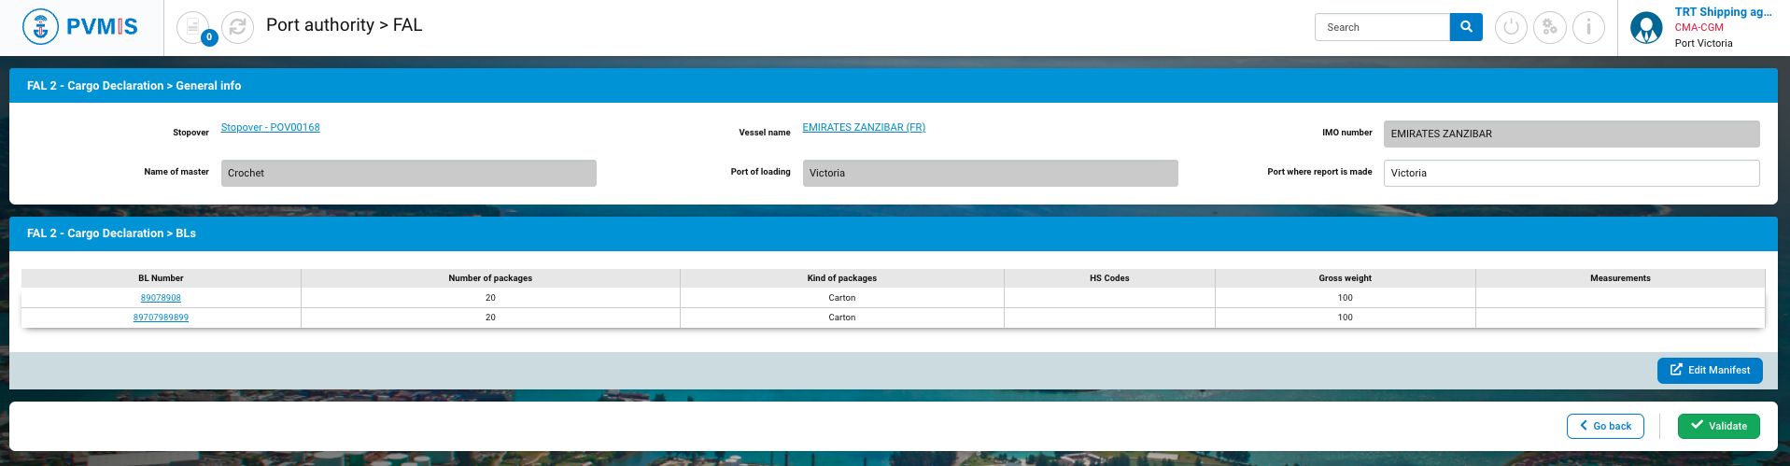Click the Port where report is made field
1790x466 pixels.
(x=1571, y=173)
